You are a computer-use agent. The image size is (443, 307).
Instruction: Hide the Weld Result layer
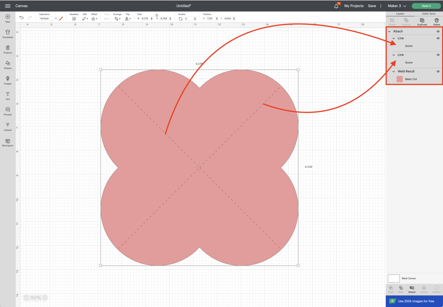[438, 71]
